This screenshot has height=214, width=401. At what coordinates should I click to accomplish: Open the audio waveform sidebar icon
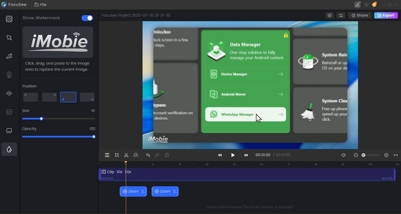[x=9, y=93]
